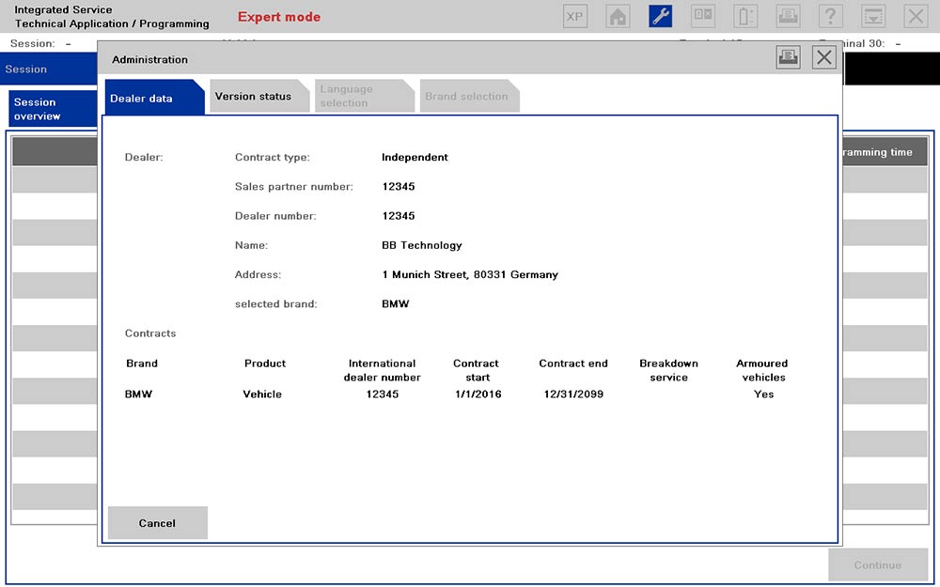940x587 pixels.
Task: Click the address 1 Munich Street text
Action: coord(470,274)
